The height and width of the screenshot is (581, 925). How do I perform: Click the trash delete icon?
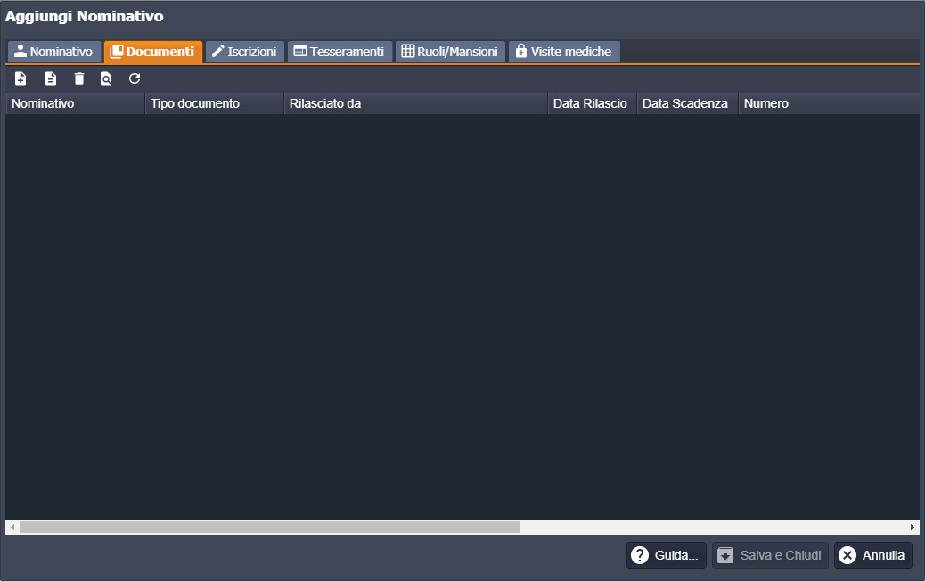tap(79, 78)
